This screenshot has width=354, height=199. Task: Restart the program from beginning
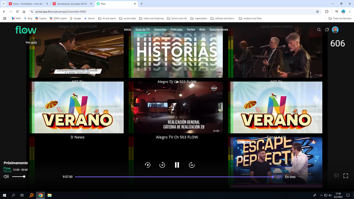(148, 165)
